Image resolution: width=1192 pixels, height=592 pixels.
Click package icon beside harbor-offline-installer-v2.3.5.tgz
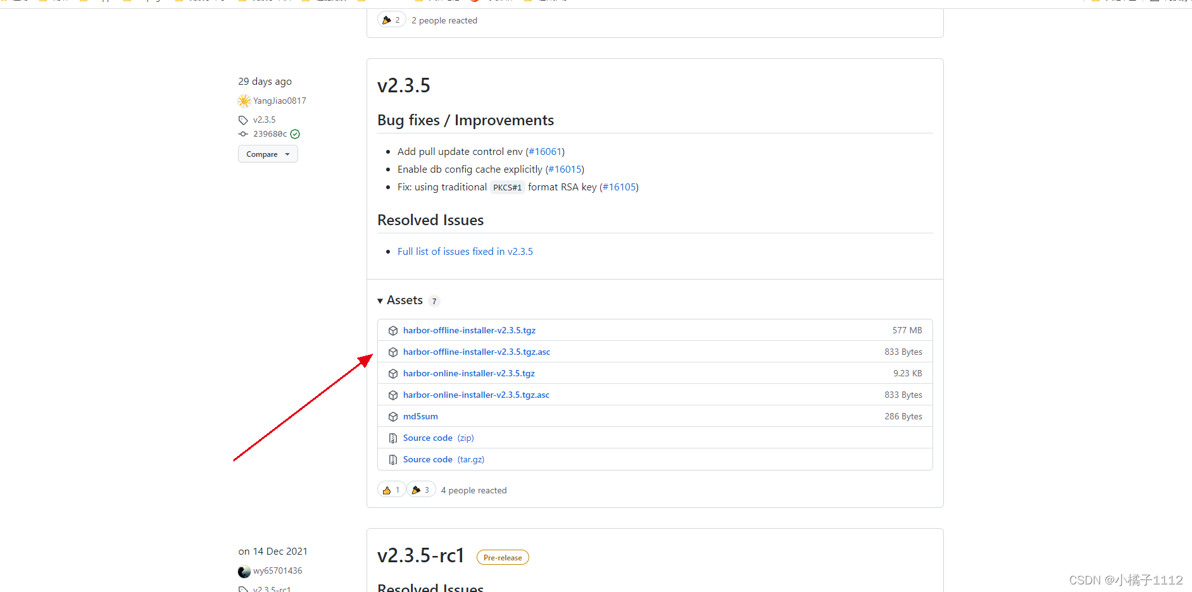click(393, 331)
